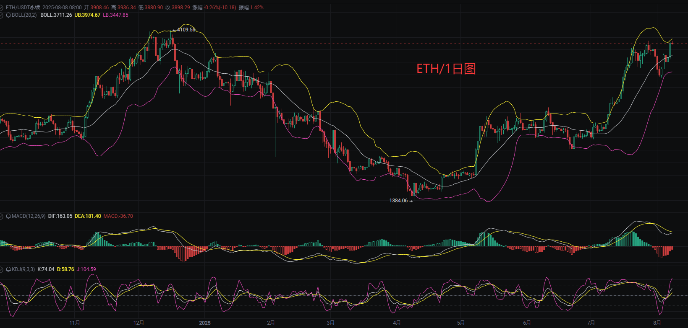Click the red dashed current price line
Viewport: 688px width, 328px height.
click(x=336, y=44)
